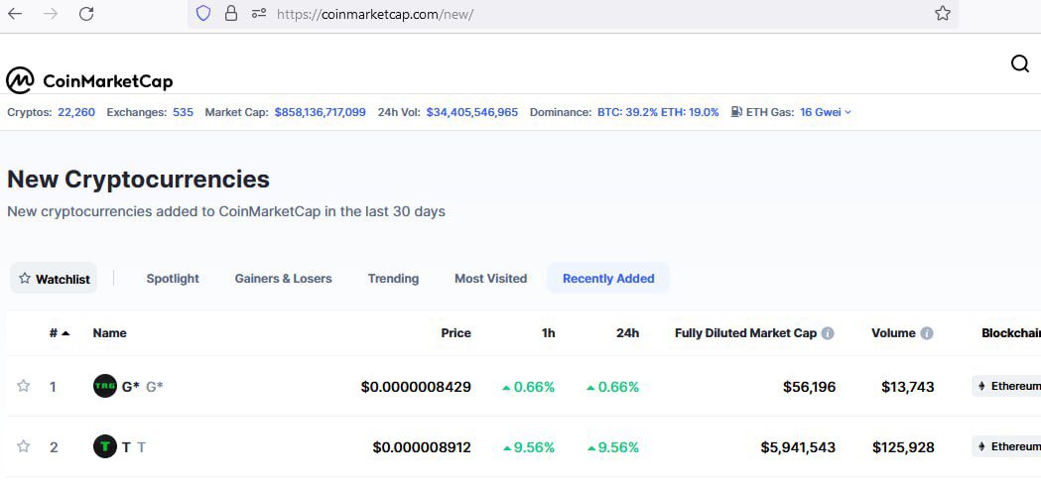This screenshot has width=1041, height=490.
Task: Open the Trending tab
Action: [x=393, y=279]
